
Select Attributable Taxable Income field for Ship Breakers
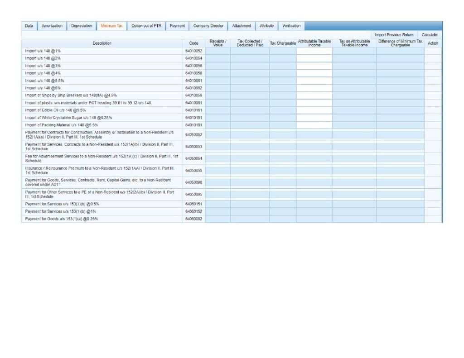[314, 95]
